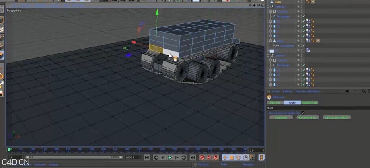Screen dimensions: 370x168
Task: Click the Appliquer button
Action: point(281,117)
